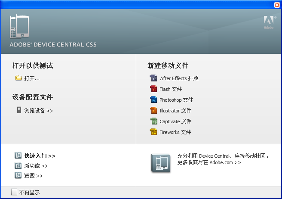
Task: Click the book icon beside 新功能
Action: click(x=18, y=165)
